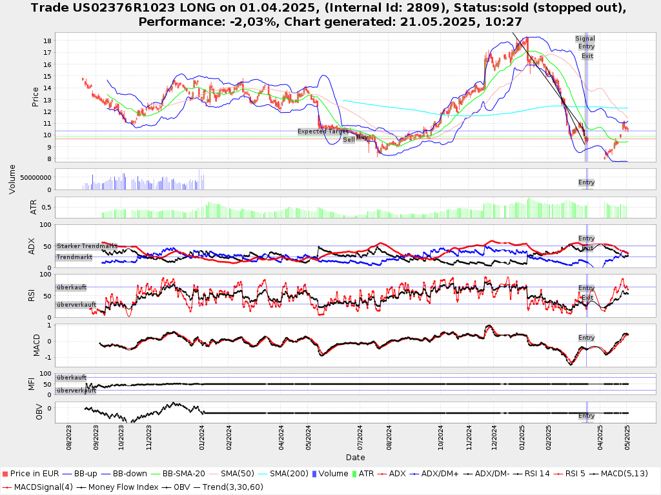Select the BB-SMA-20 legend entry
This screenshot has height=495, width=661.
click(x=184, y=474)
